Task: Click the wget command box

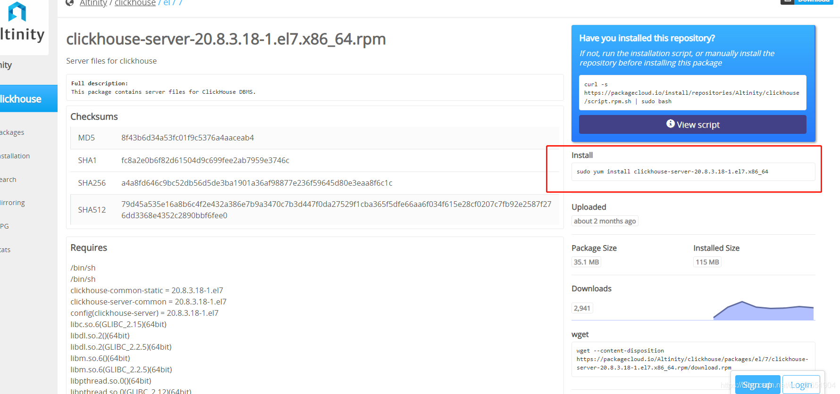Action: tap(693, 359)
